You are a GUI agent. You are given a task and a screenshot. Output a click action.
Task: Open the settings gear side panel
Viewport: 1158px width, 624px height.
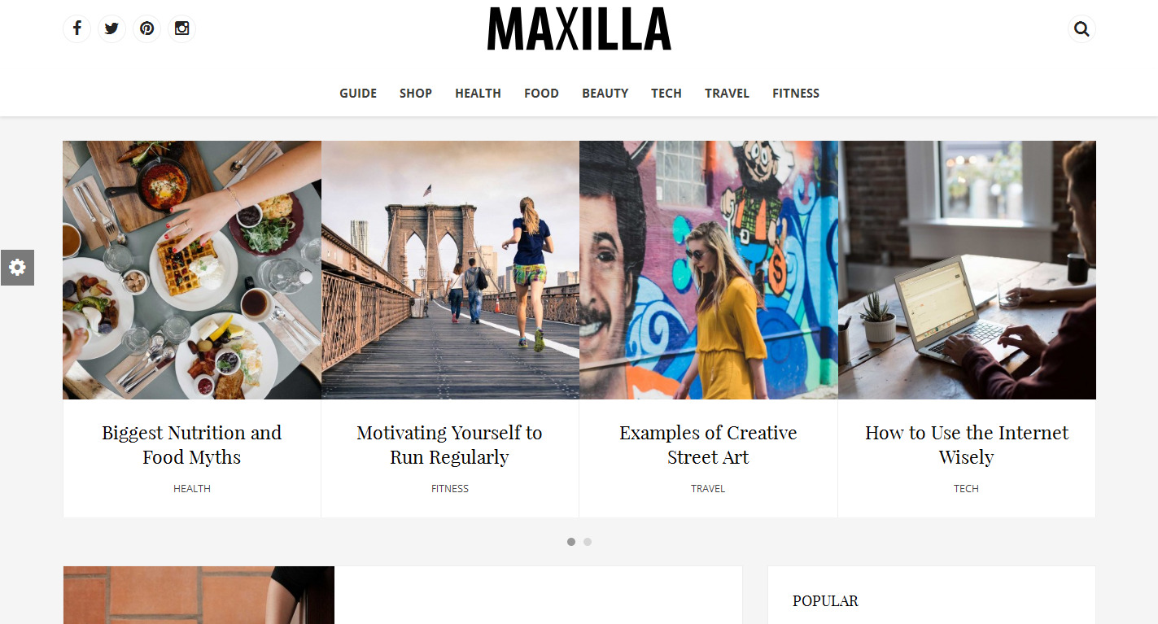17,268
